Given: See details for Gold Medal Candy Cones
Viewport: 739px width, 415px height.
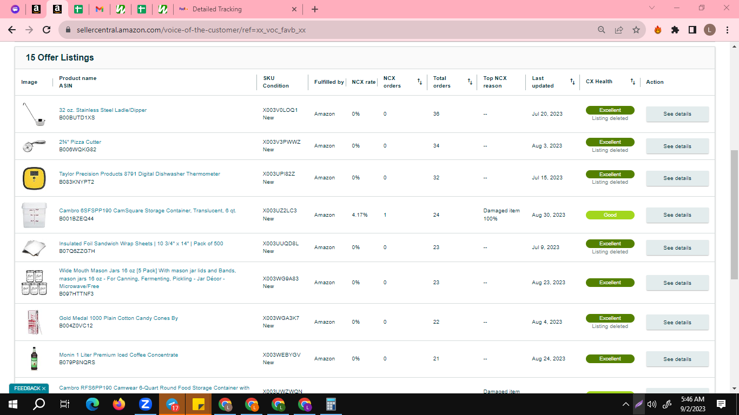Looking at the screenshot, I should coord(677,322).
